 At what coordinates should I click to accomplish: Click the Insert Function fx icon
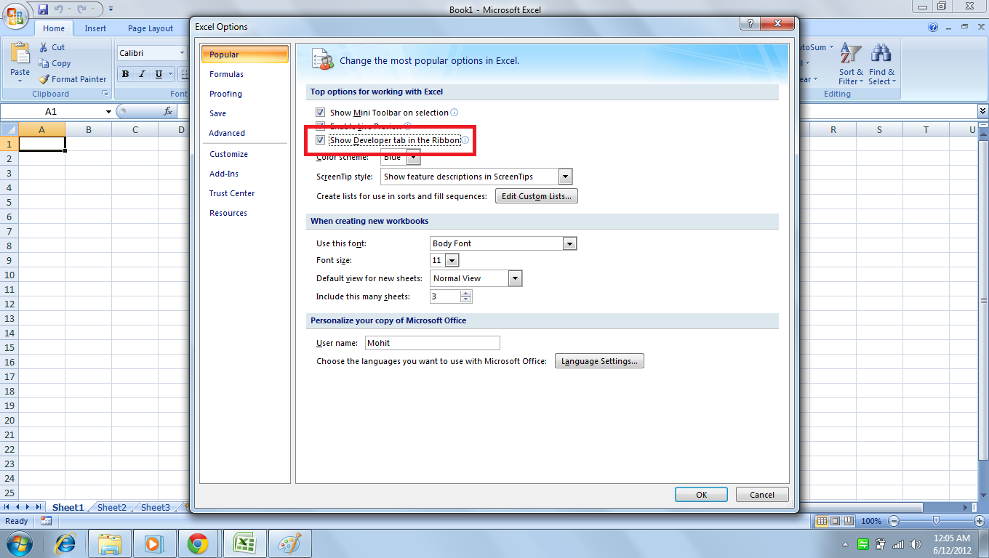click(x=168, y=111)
